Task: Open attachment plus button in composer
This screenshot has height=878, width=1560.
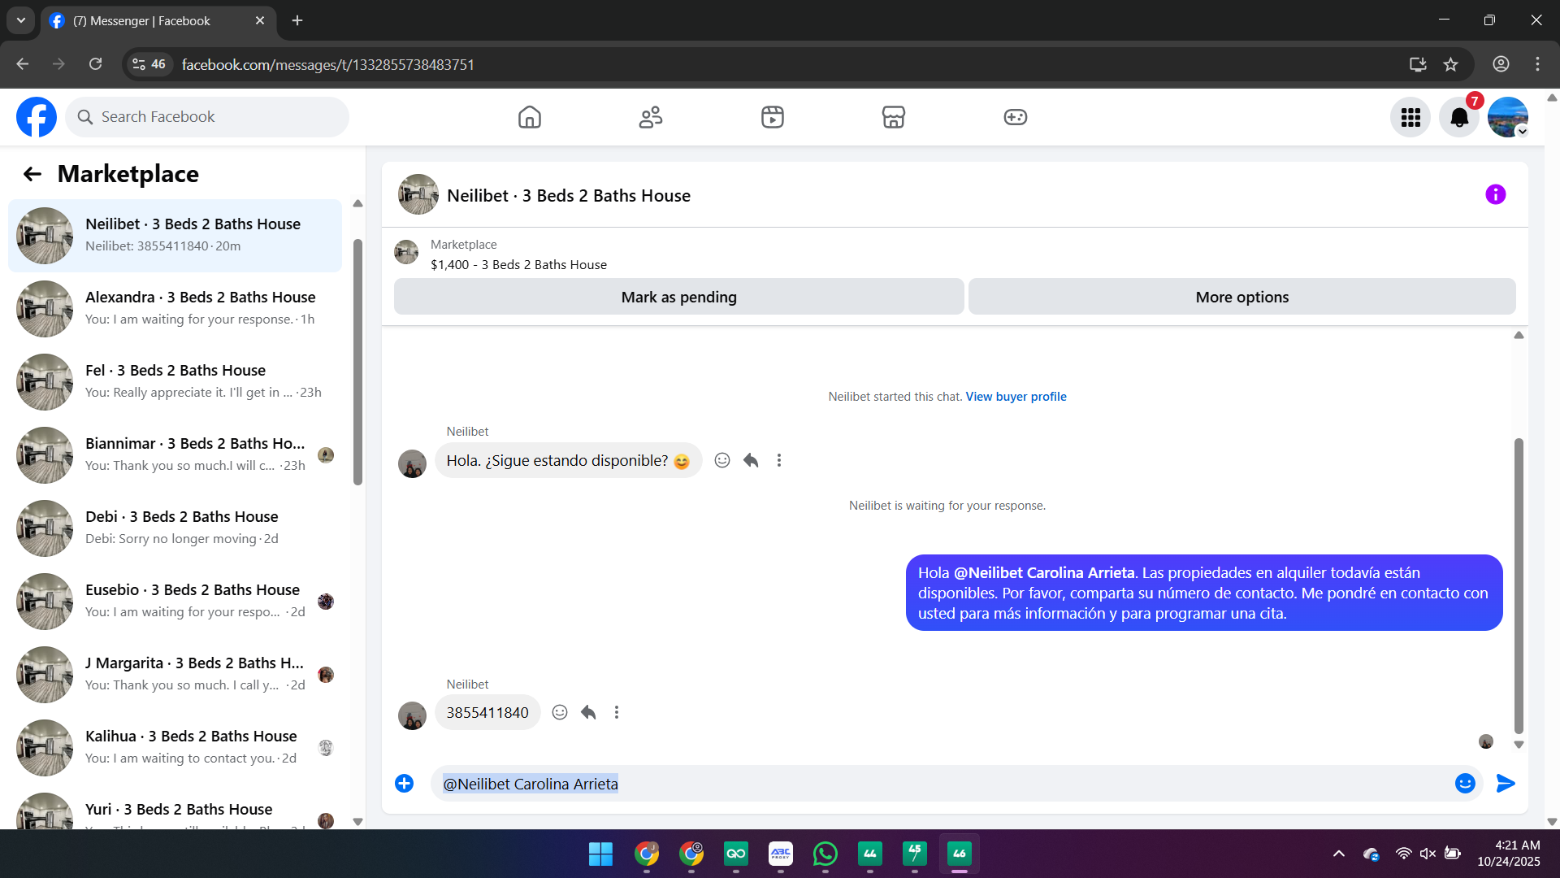Action: (404, 783)
